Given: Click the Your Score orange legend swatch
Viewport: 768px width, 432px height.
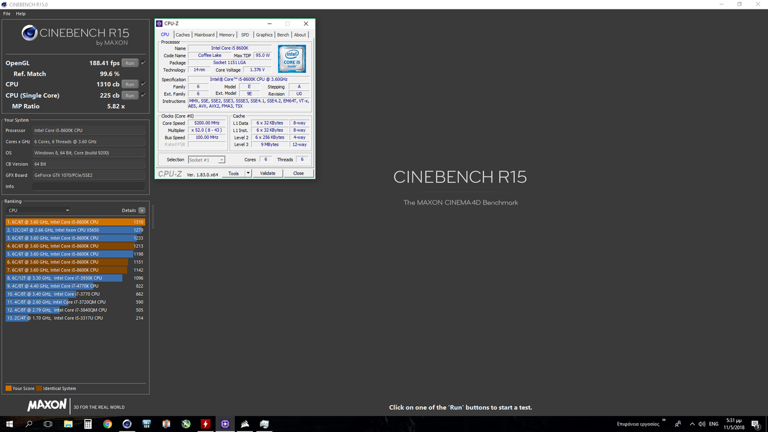Looking at the screenshot, I should tap(8, 388).
